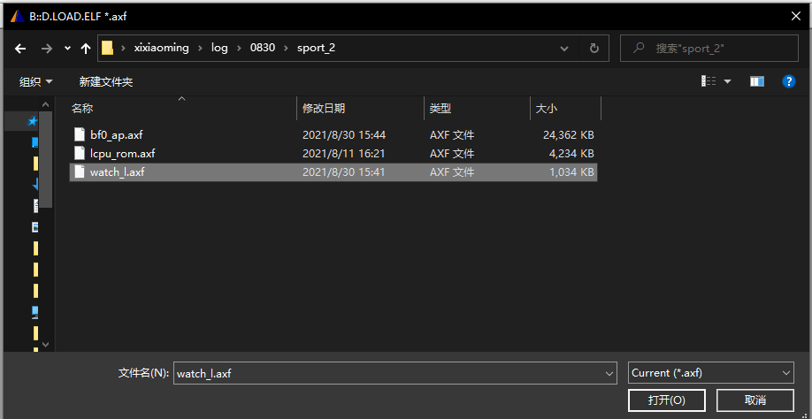The width and height of the screenshot is (812, 419).
Task: Click the 打开(O) button
Action: pyautogui.click(x=666, y=400)
